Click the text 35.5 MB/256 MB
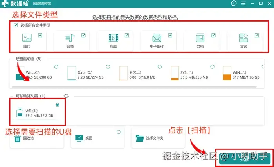 click(194, 77)
